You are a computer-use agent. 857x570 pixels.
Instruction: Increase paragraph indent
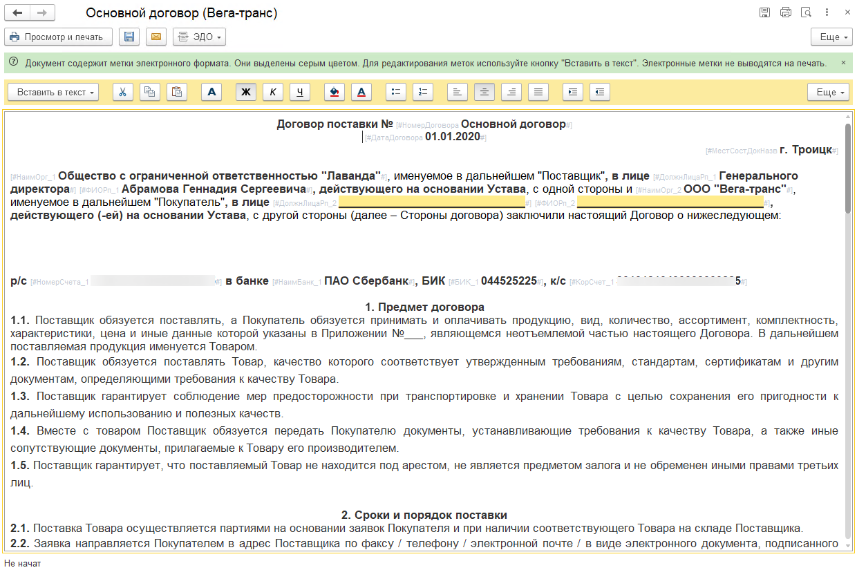point(573,92)
